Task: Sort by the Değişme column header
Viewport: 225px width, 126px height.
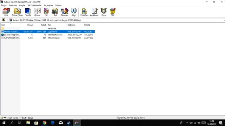Action: pos(75,25)
